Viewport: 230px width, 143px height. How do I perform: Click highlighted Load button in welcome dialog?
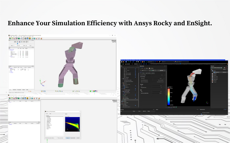click(68, 138)
